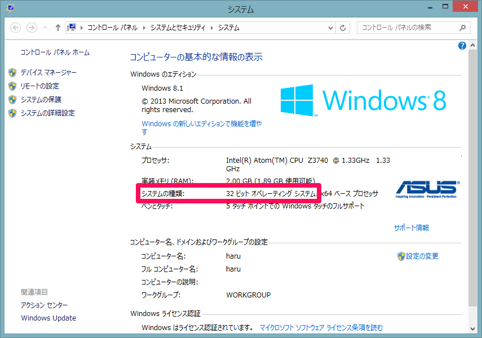482x338 pixels.
Task: Select コントロール パネル breadcrumb
Action: pos(113,28)
